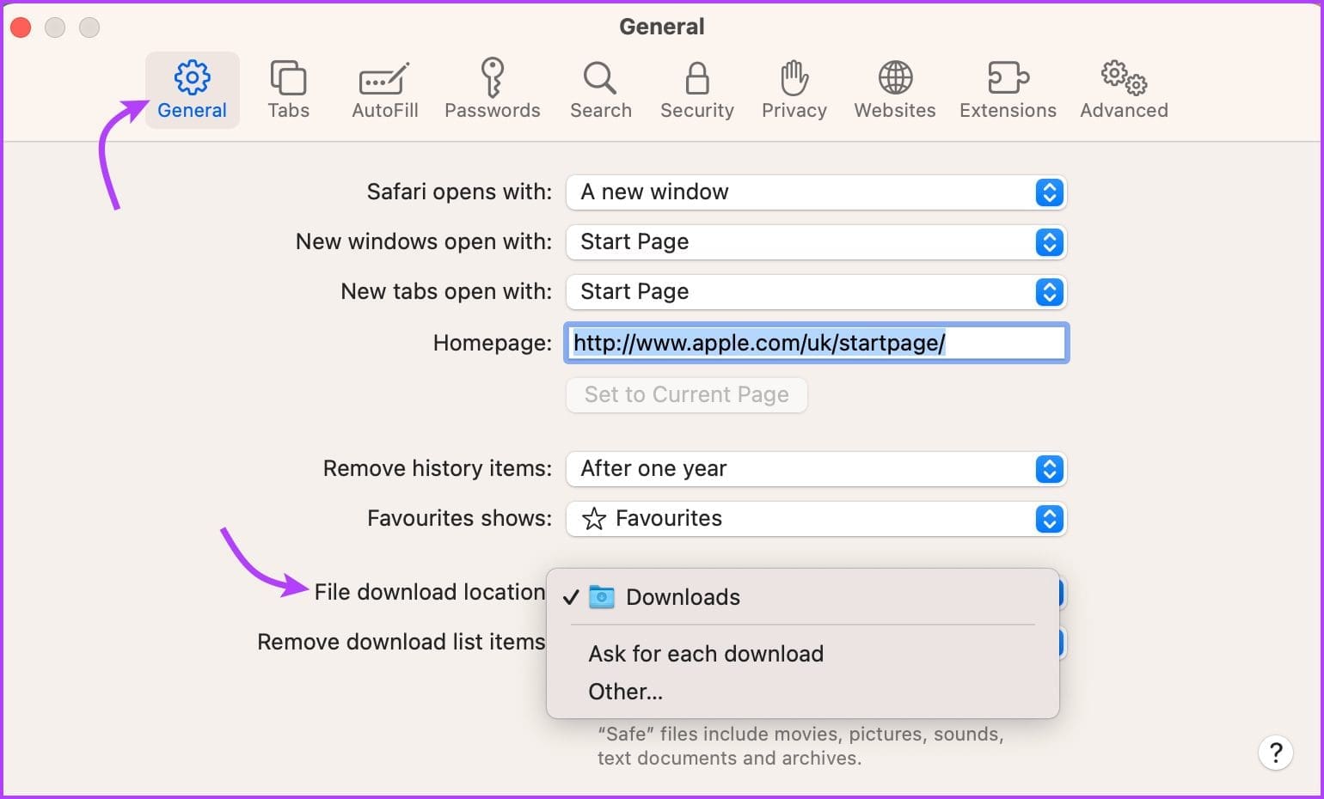
Task: Click the help question mark button
Action: [x=1276, y=753]
